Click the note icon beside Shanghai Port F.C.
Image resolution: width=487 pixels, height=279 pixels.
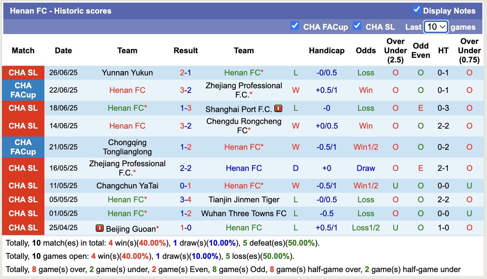click(x=278, y=108)
